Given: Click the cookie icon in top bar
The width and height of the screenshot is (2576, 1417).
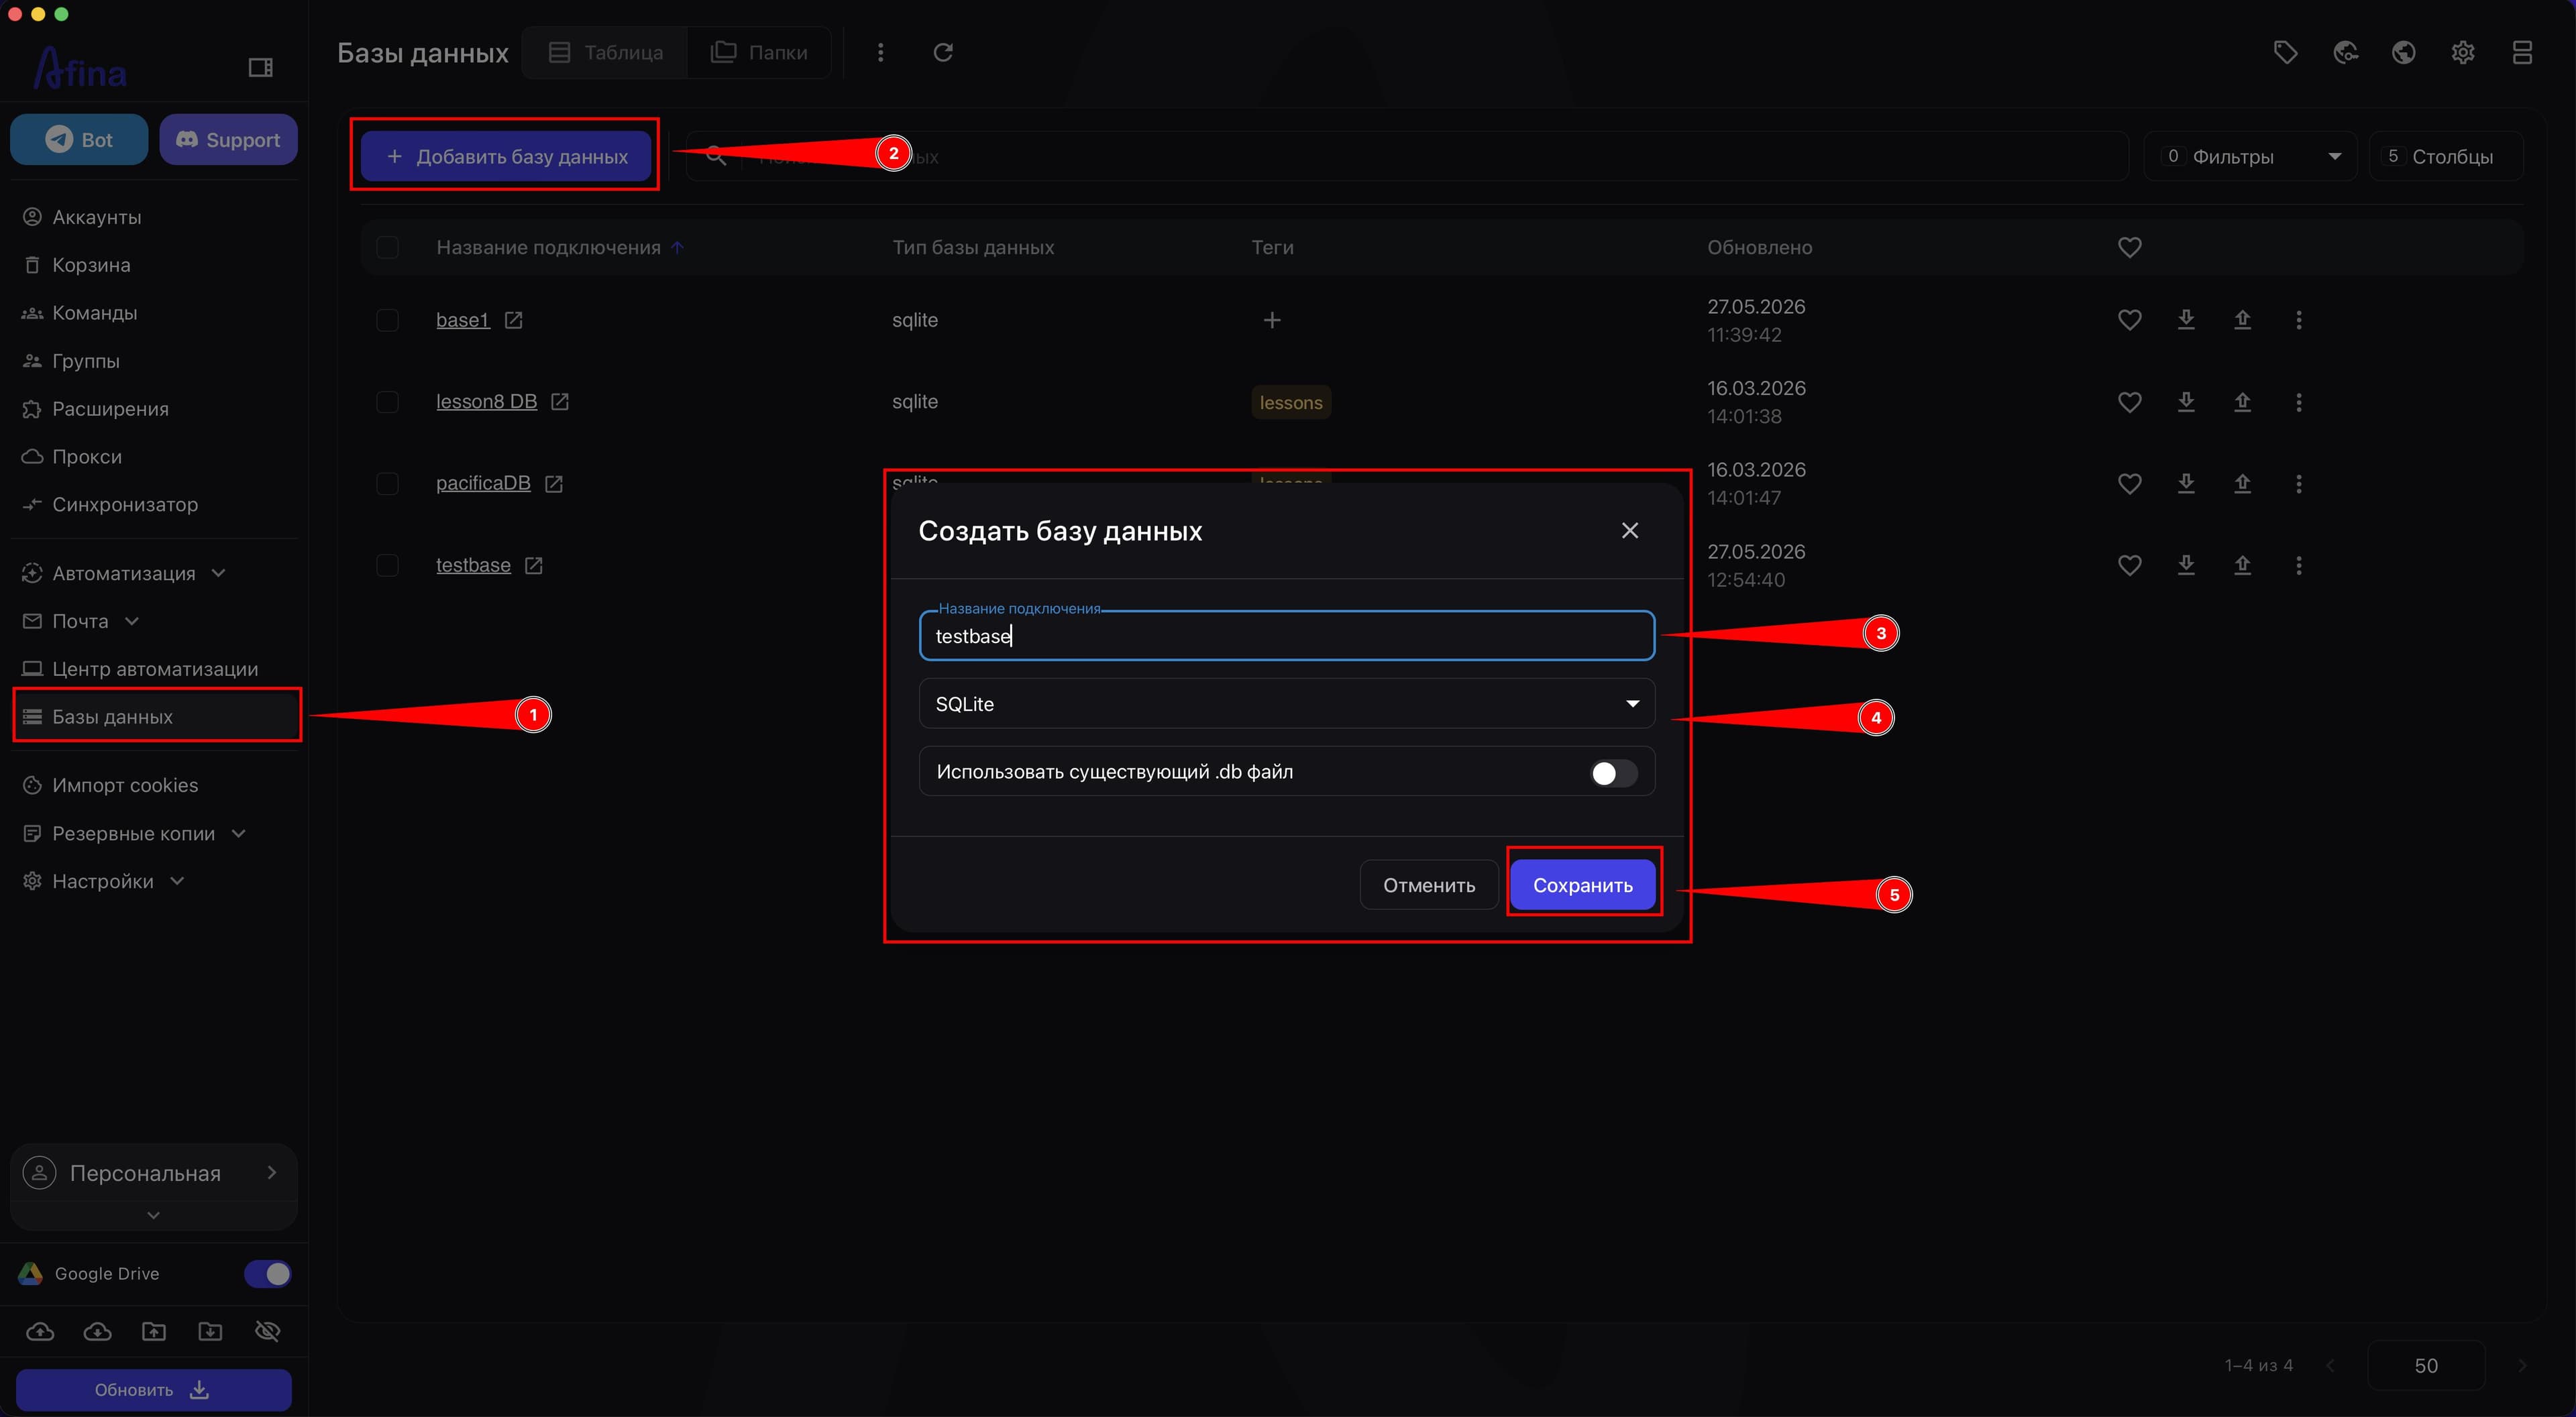Looking at the screenshot, I should tap(2345, 52).
